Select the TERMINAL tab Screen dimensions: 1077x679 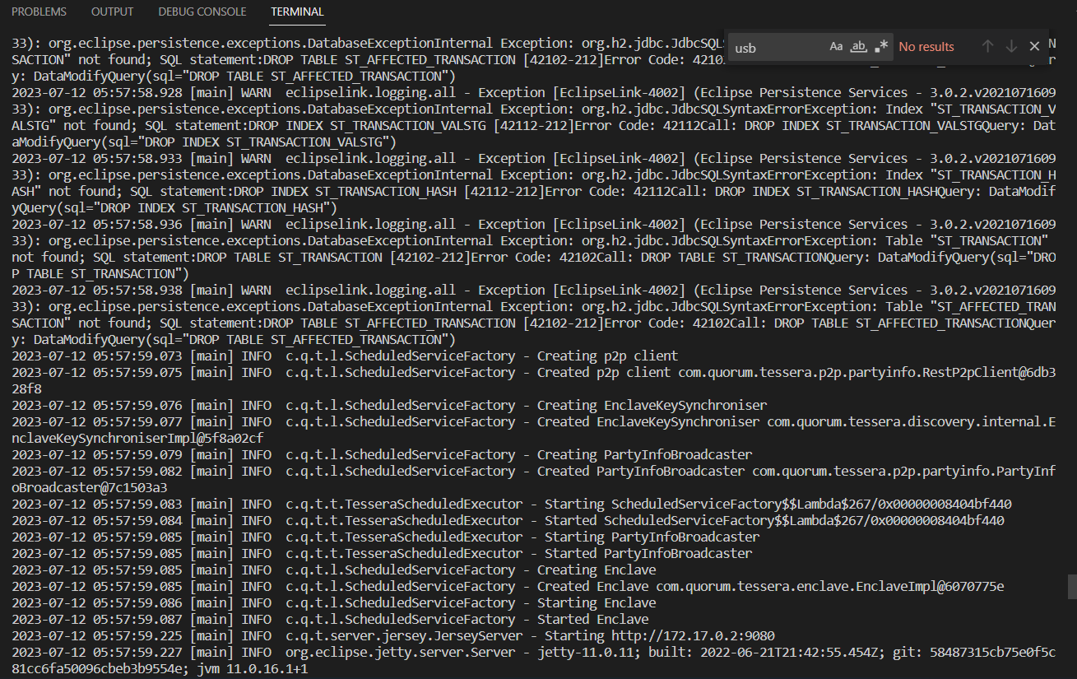pyautogui.click(x=296, y=12)
